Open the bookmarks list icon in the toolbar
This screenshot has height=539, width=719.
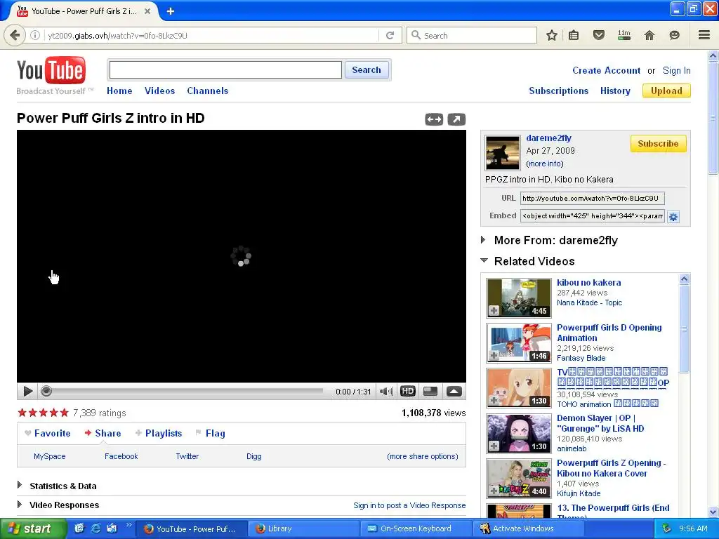pos(574,35)
